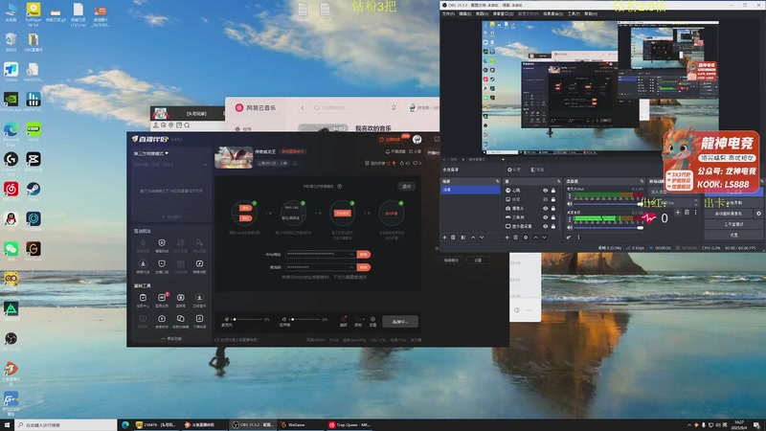Move selected scene up with chevron
This screenshot has height=431, width=766.
(473, 238)
